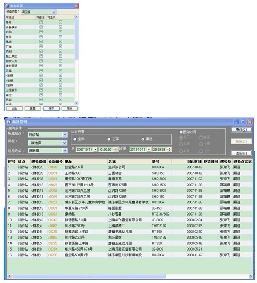Open the 所属站点 dropdown showing 川沙站
Screen dimensions: 257x283
click(65, 134)
